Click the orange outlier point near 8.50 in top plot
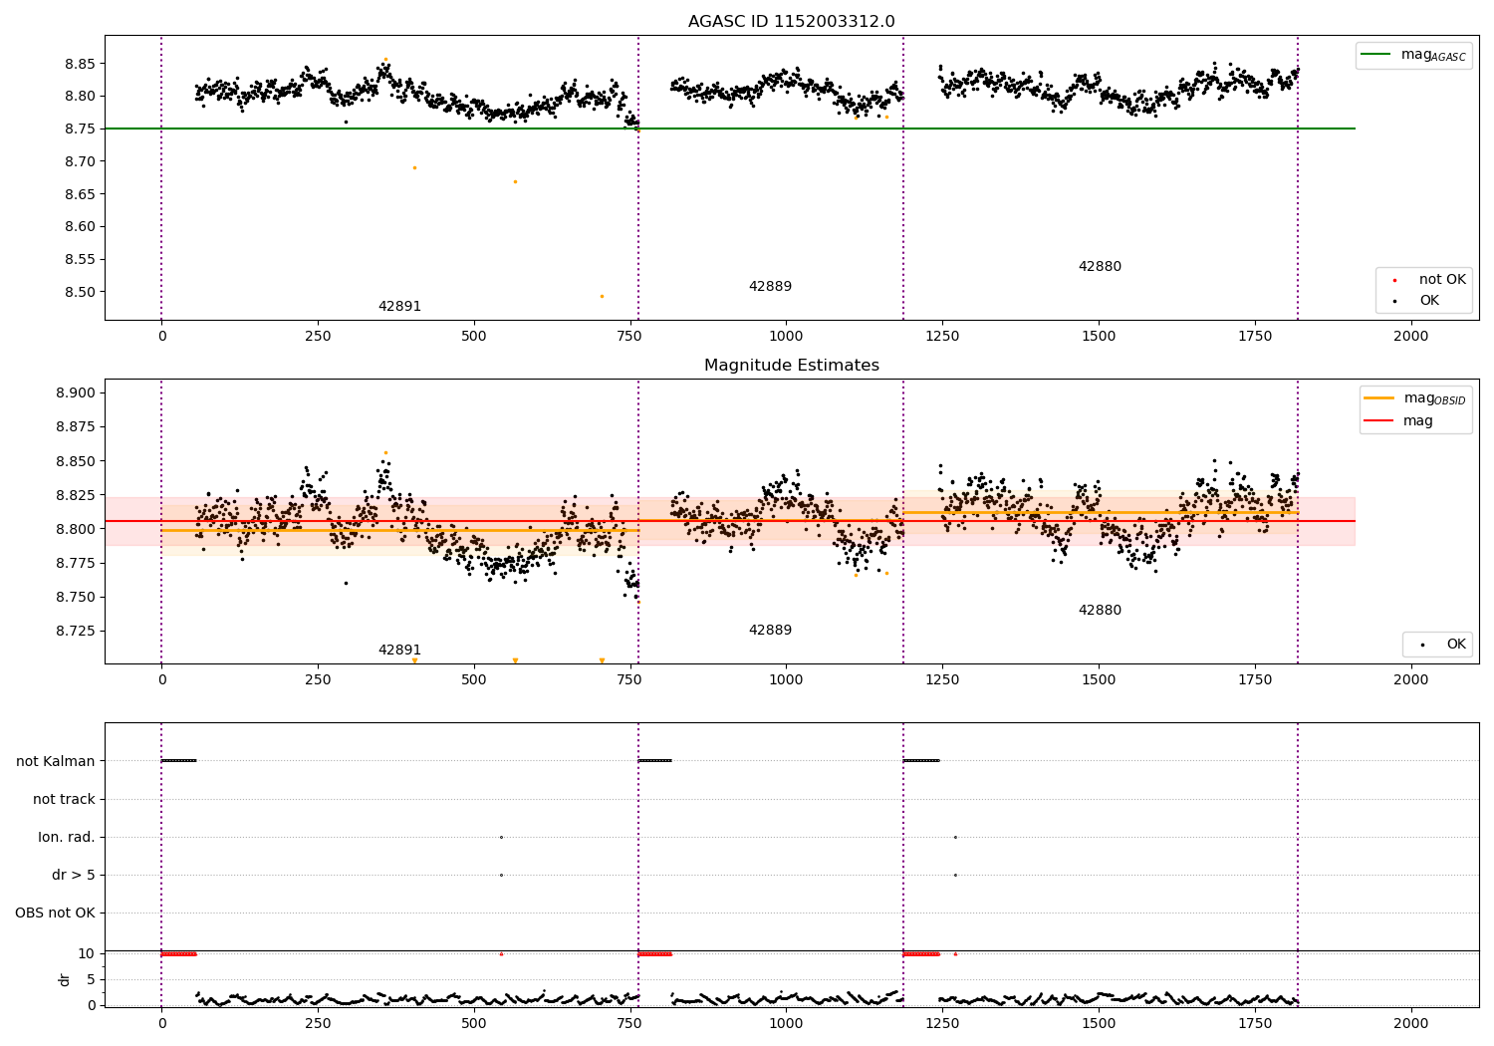Image resolution: width=1494 pixels, height=1046 pixels. click(602, 296)
